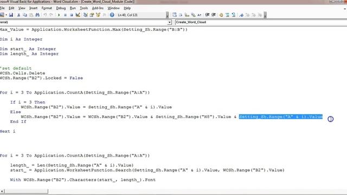
Task: Expand Standard toolbar options arrow
Action: click(x=168, y=15)
